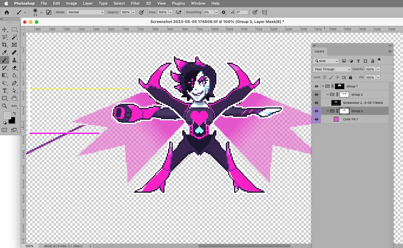Select the Eraser tool

point(14,68)
